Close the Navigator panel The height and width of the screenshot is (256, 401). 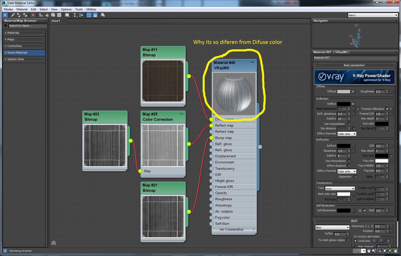[x=396, y=21]
